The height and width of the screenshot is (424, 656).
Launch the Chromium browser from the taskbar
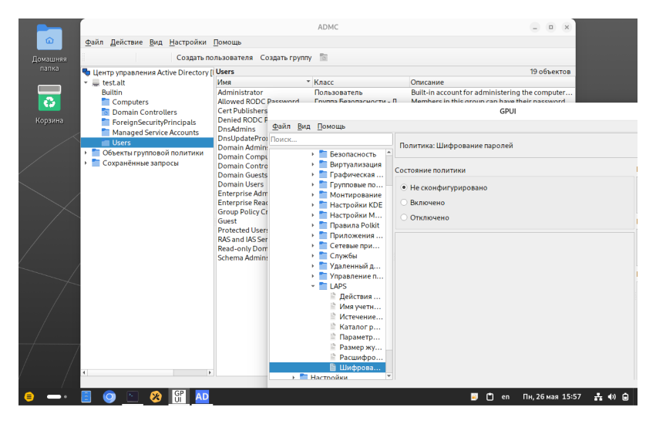(x=109, y=396)
